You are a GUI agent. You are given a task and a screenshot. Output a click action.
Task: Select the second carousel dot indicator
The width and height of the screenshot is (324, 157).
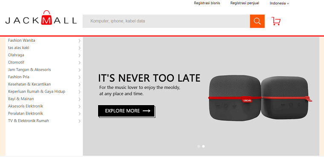(203, 146)
